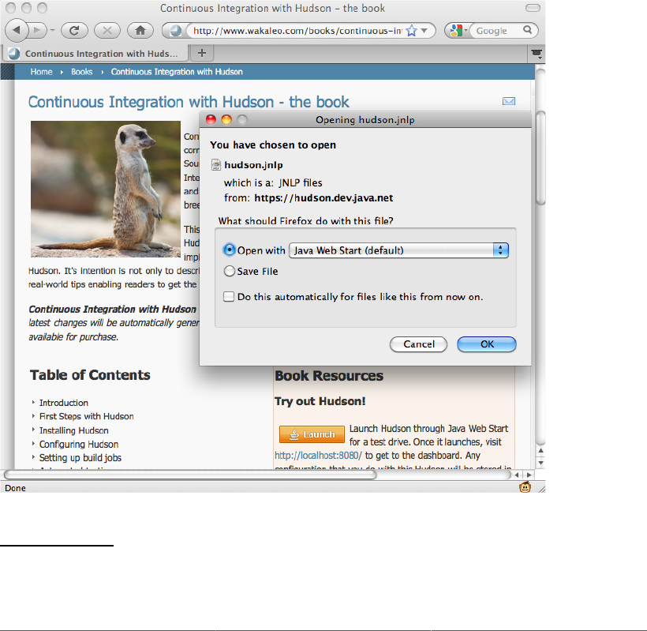This screenshot has height=631, width=647.
Task: Check Do this automatically for files checkbox
Action: (x=229, y=296)
